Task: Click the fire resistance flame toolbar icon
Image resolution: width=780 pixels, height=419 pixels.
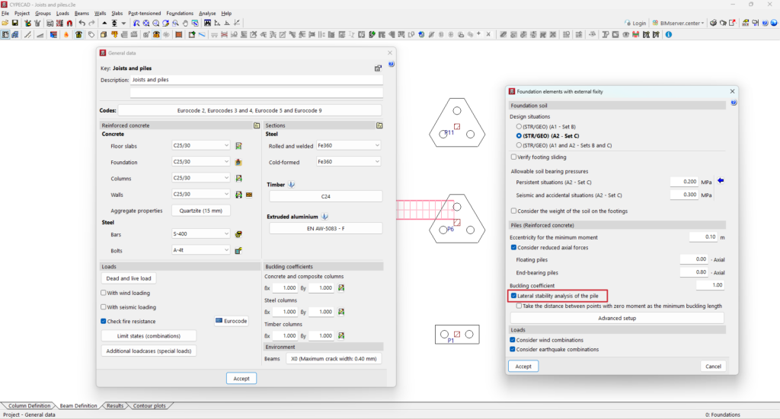Action: 66,35
